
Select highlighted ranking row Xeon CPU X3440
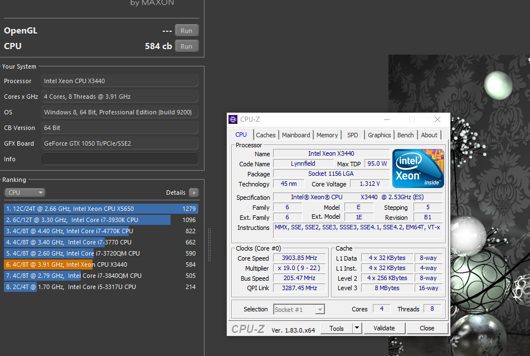101,264
